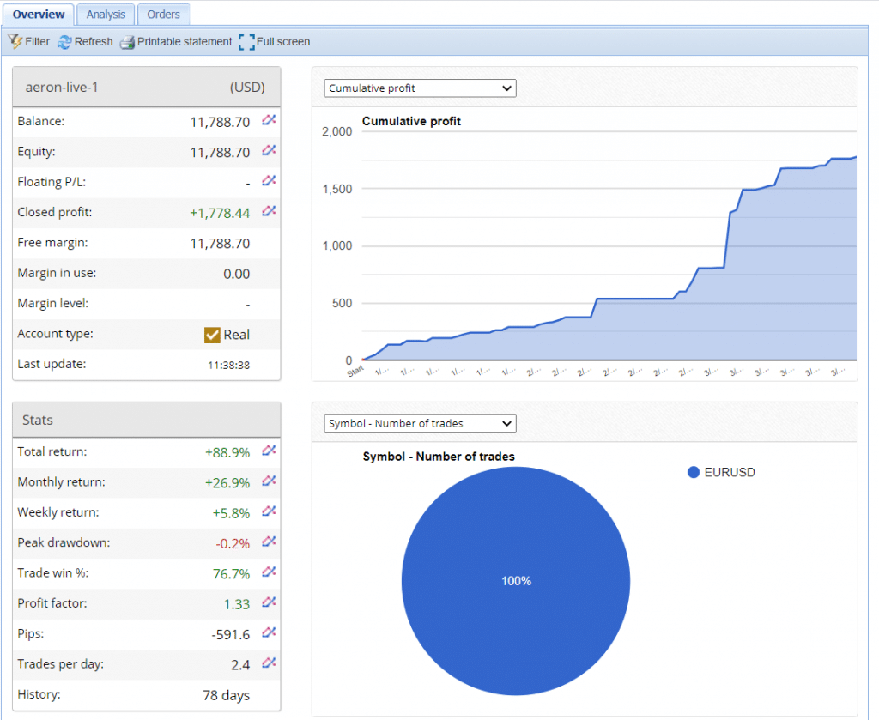Select the Overview tab
The image size is (879, 720).
click(x=39, y=15)
